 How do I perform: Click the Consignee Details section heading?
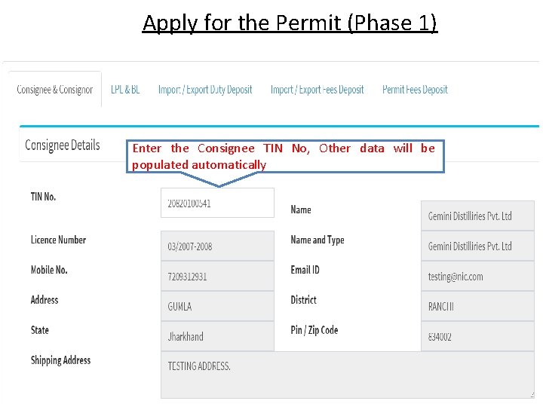[x=63, y=145]
